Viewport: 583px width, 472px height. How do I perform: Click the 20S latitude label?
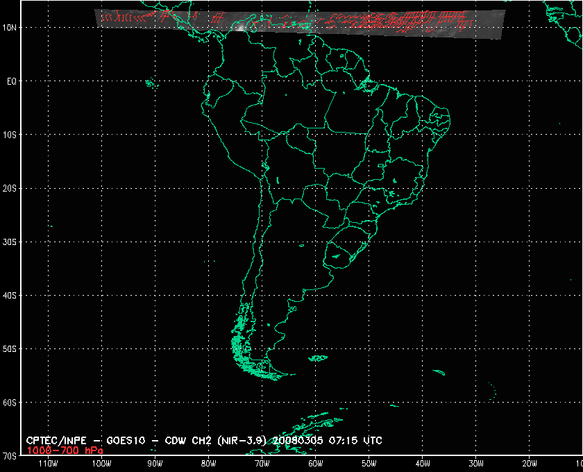coord(10,189)
